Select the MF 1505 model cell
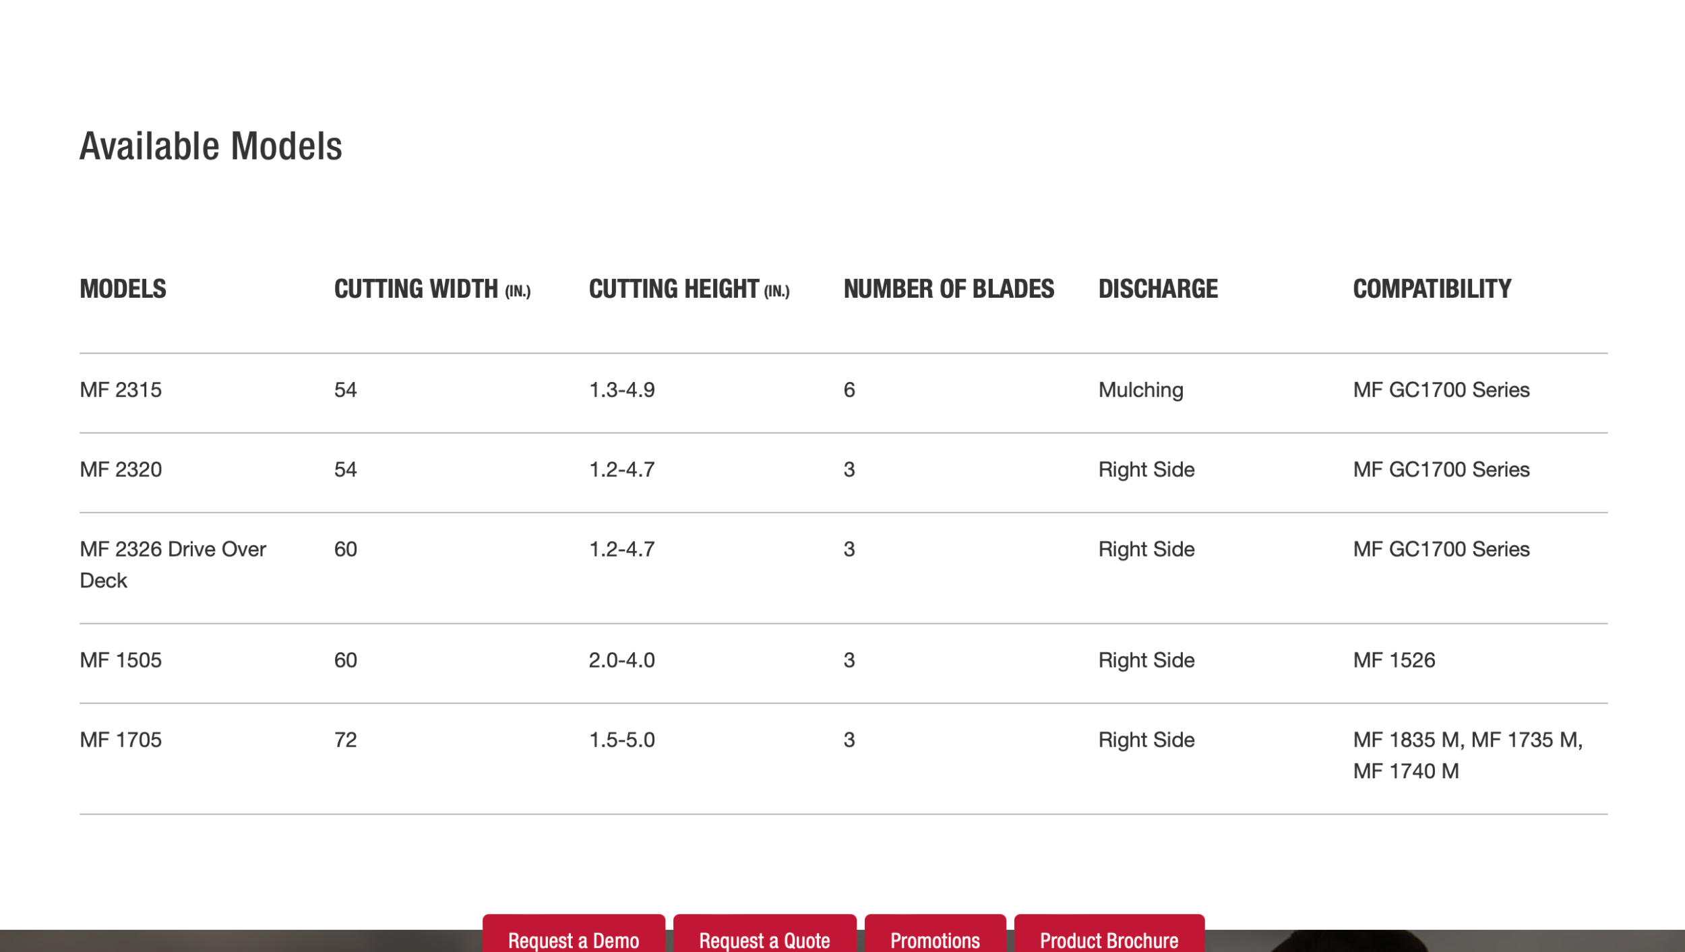Screen dimensions: 1685x952 (x=121, y=660)
